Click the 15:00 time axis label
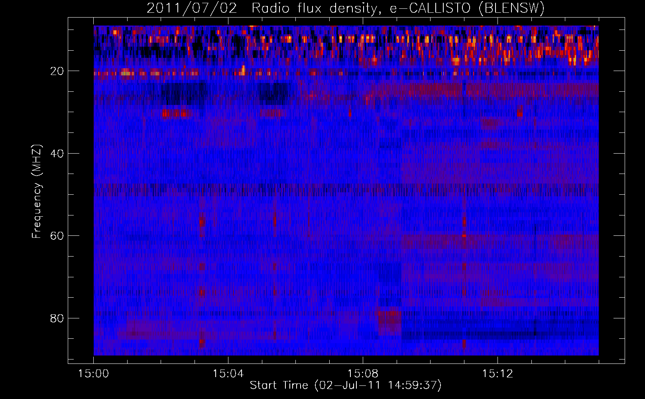Viewport: 645px width, 399px height. click(93, 374)
